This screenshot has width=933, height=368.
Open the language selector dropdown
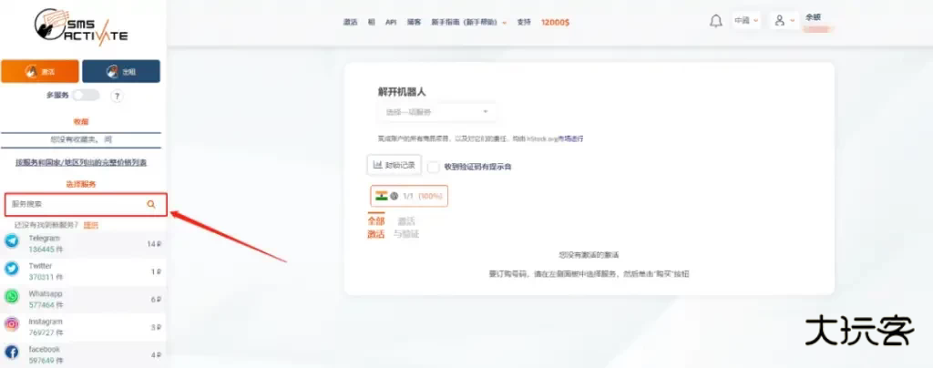click(x=746, y=20)
